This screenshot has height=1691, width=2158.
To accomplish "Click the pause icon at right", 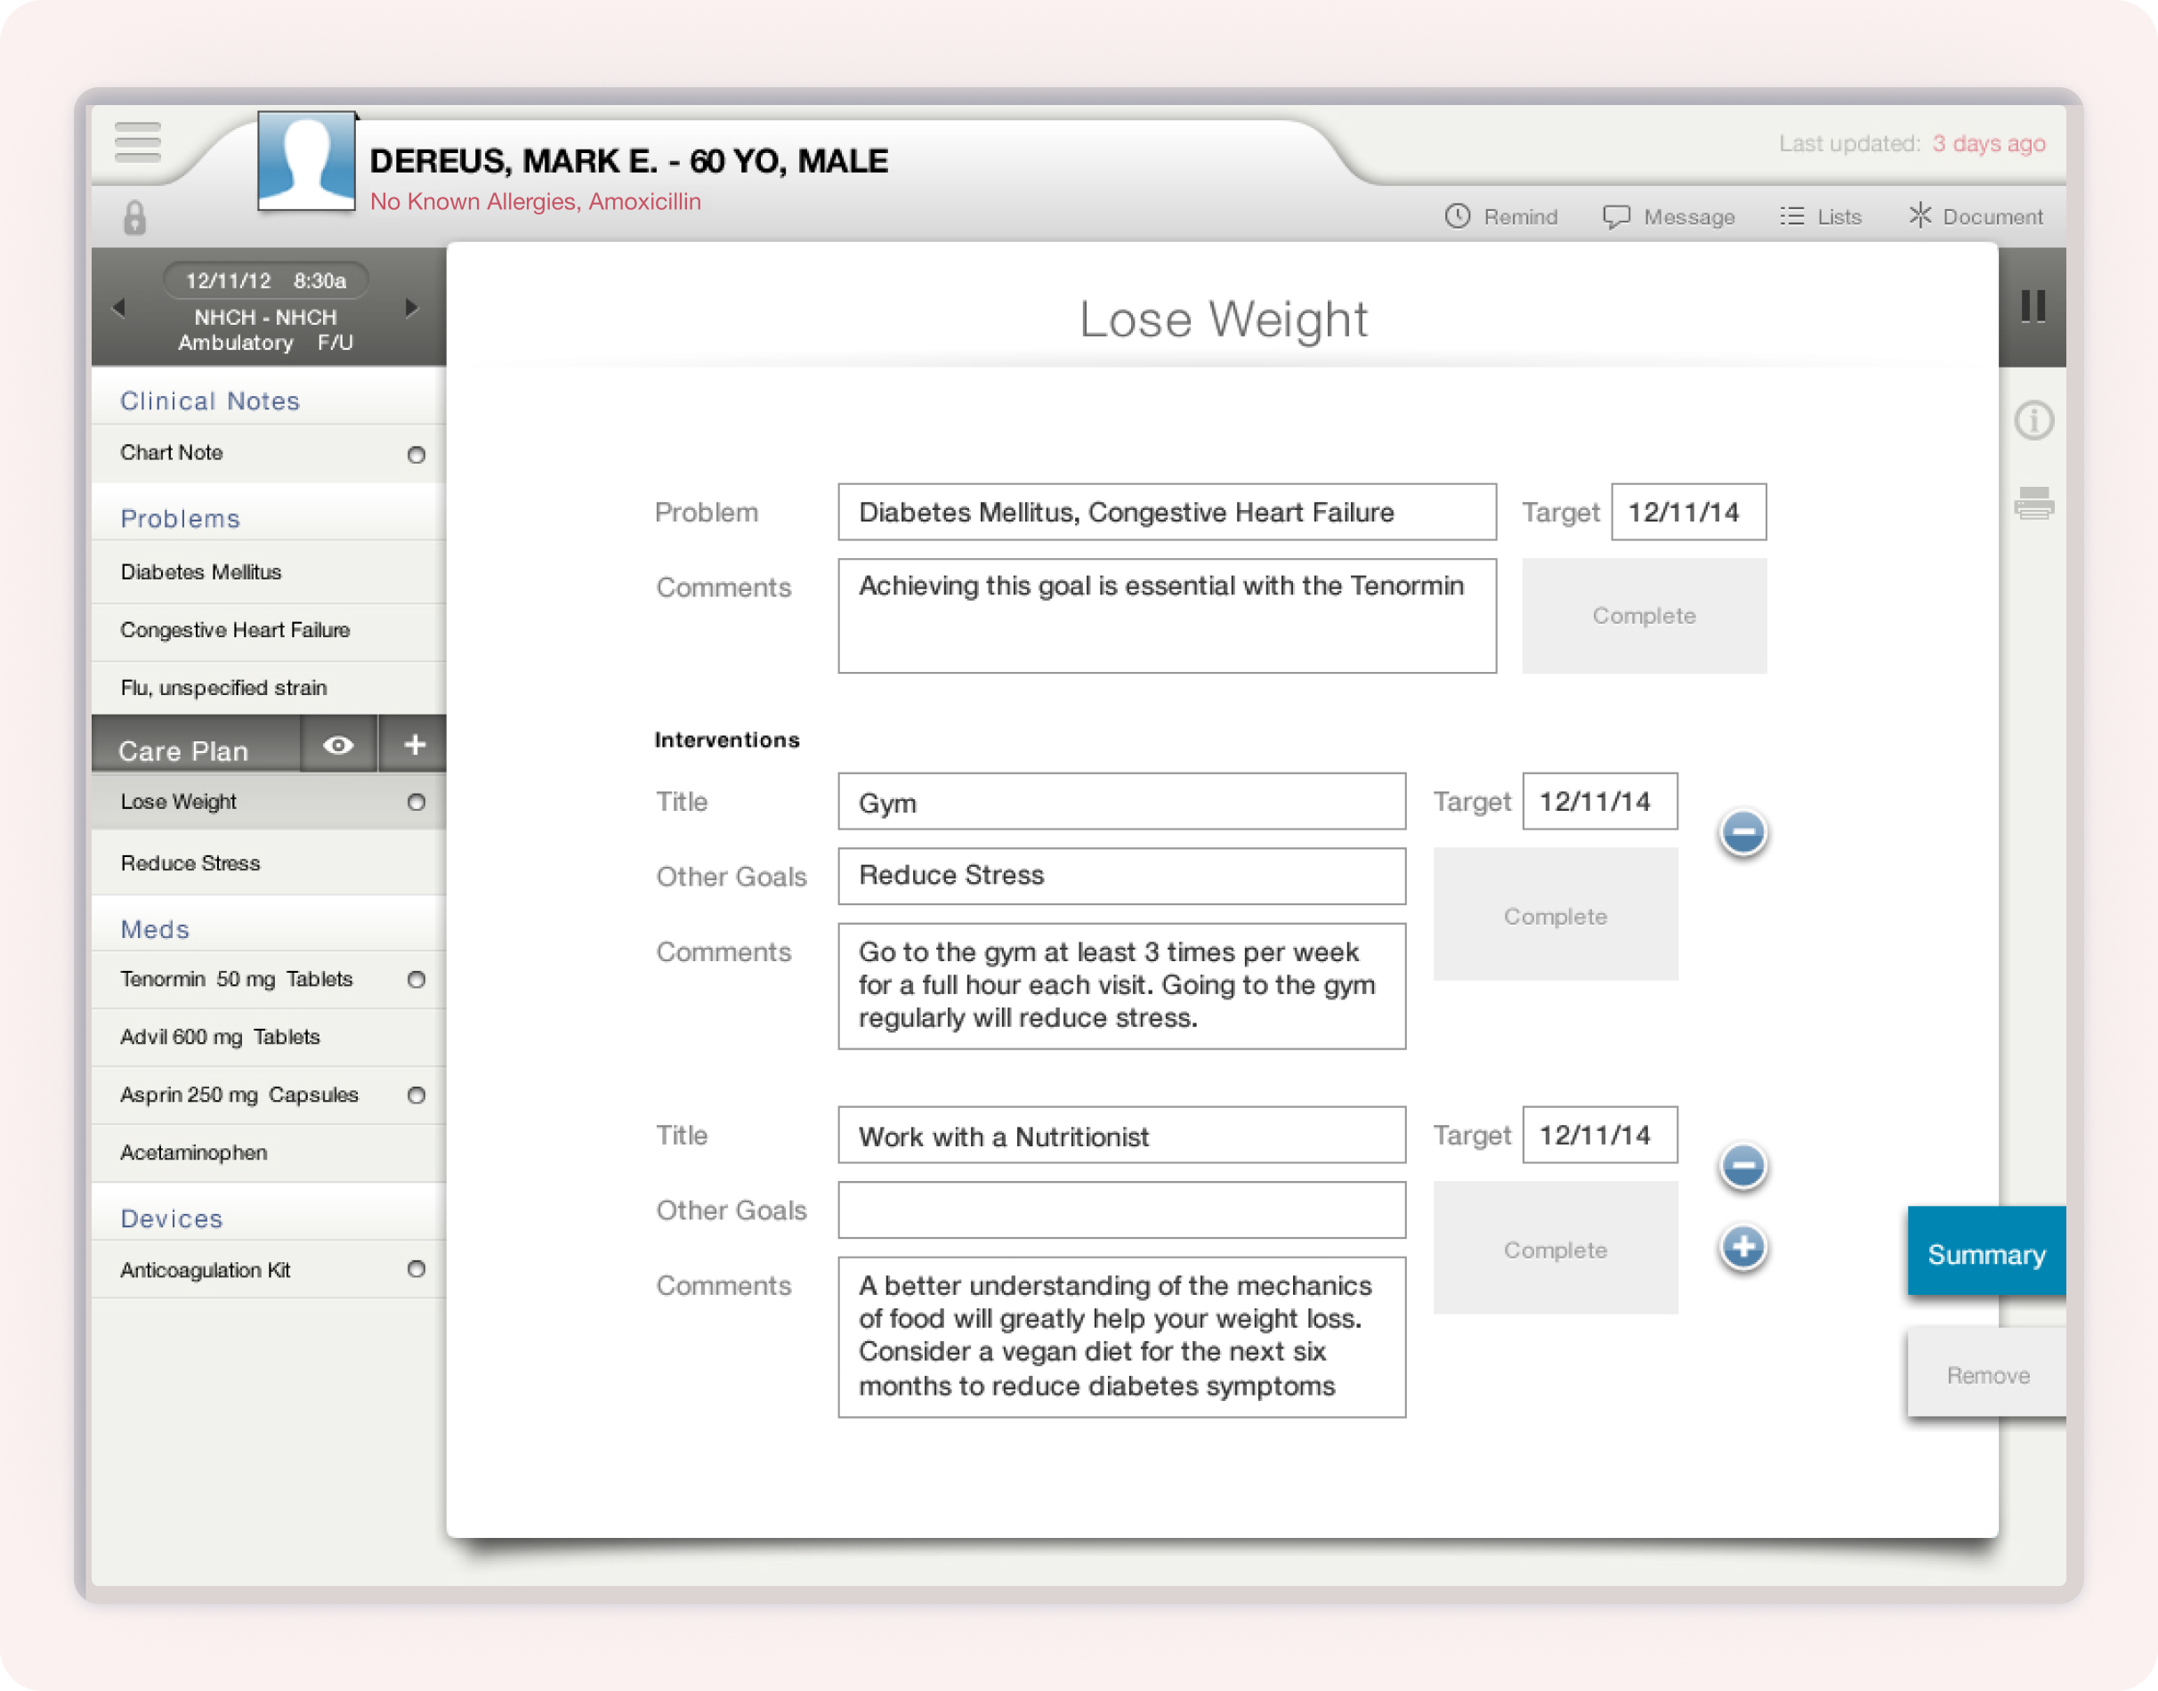I will pos(2033,306).
